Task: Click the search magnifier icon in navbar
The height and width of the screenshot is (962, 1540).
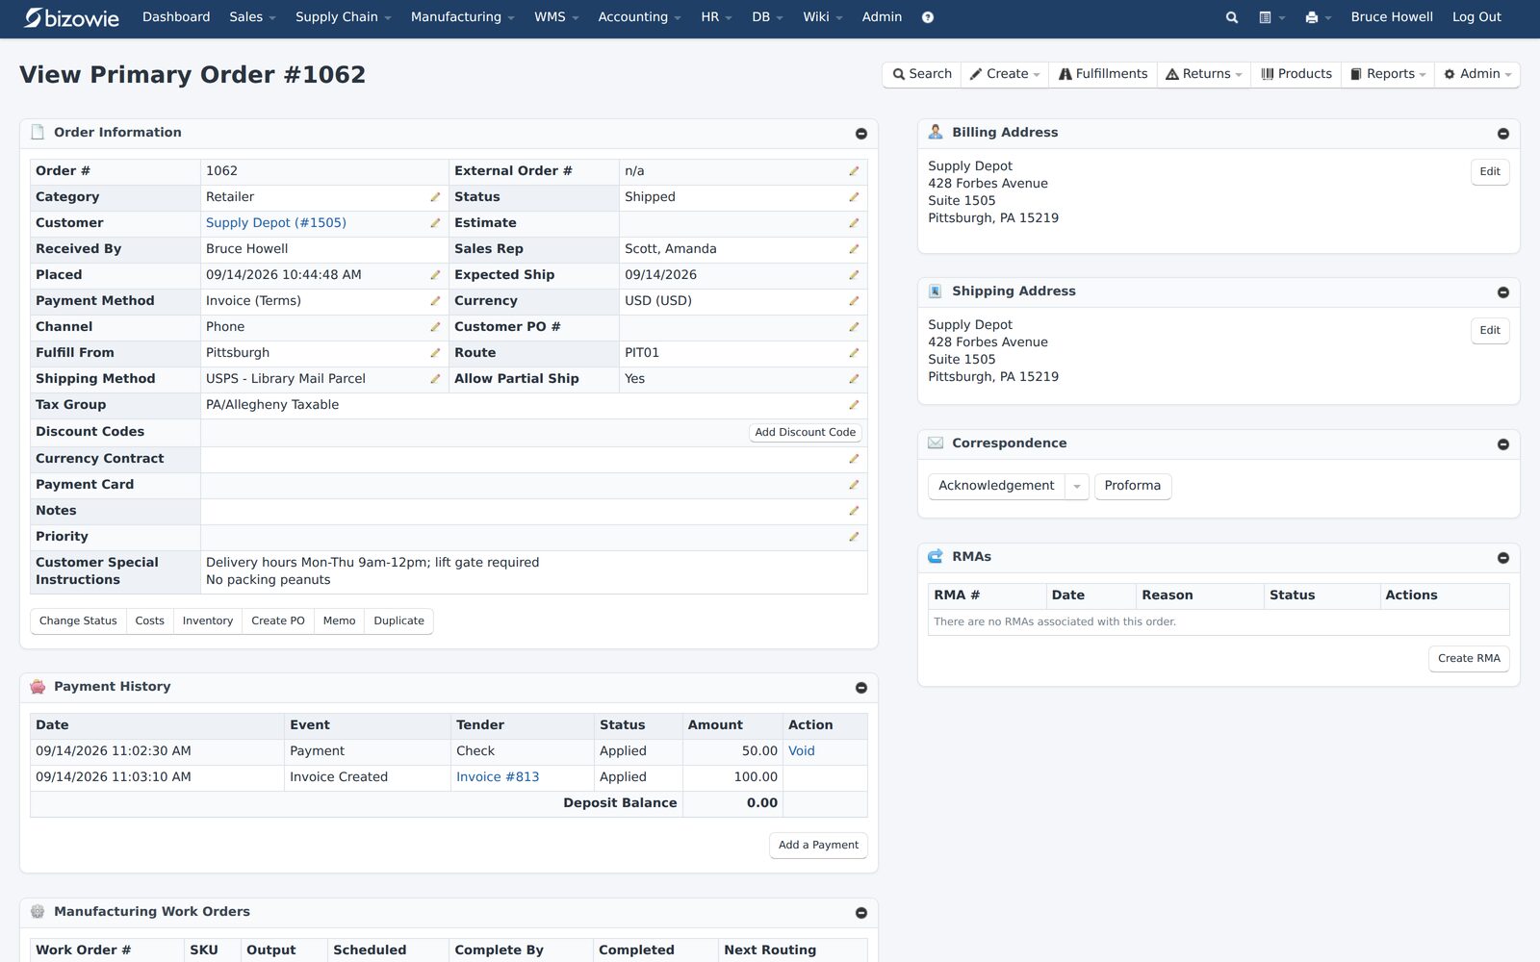Action: pos(1231,17)
